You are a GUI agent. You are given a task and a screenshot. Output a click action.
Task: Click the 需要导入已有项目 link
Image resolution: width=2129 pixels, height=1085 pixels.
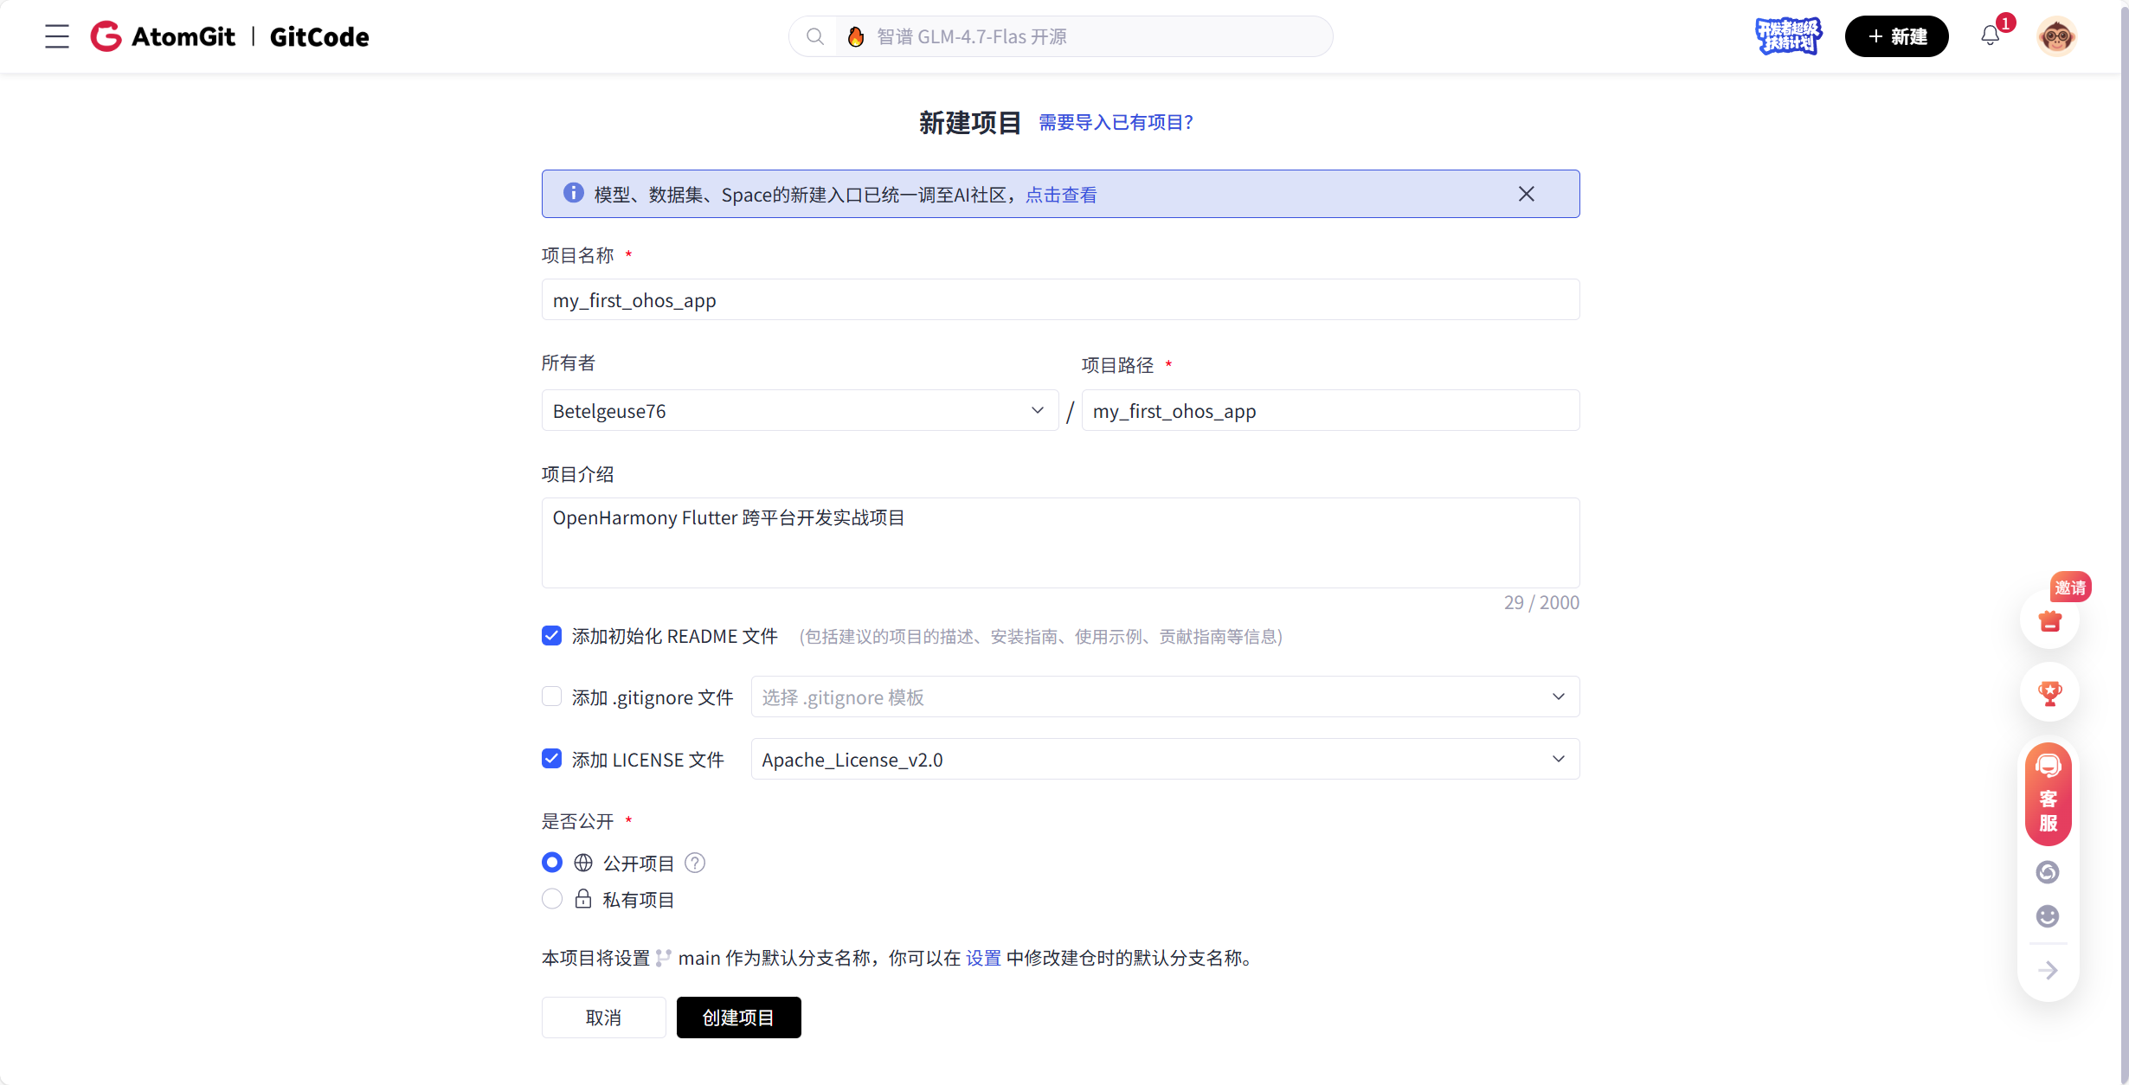pos(1115,122)
